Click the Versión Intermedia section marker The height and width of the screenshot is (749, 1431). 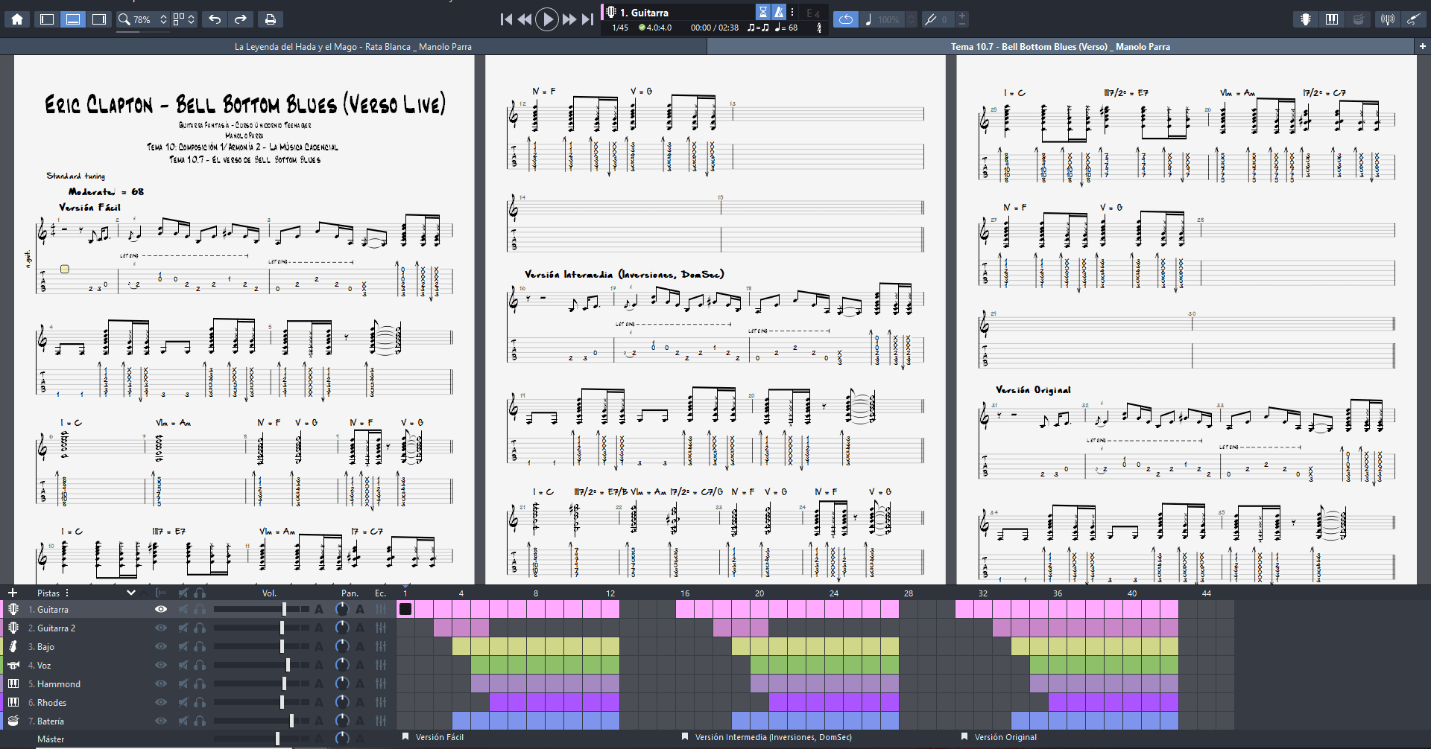tap(766, 737)
